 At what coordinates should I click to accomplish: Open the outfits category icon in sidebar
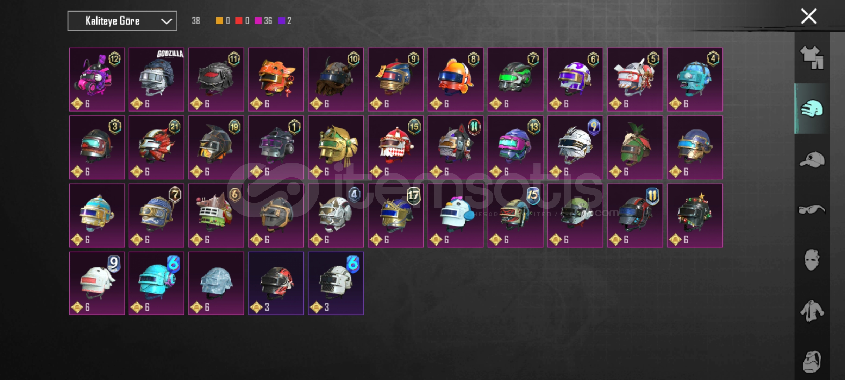pyautogui.click(x=812, y=58)
